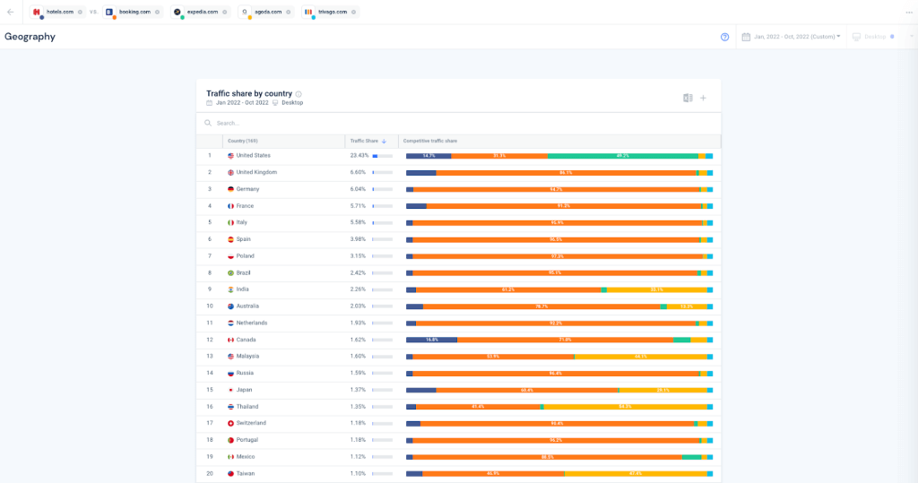Click the info icon beside Traffic share by country
This screenshot has height=483, width=918.
[299, 94]
